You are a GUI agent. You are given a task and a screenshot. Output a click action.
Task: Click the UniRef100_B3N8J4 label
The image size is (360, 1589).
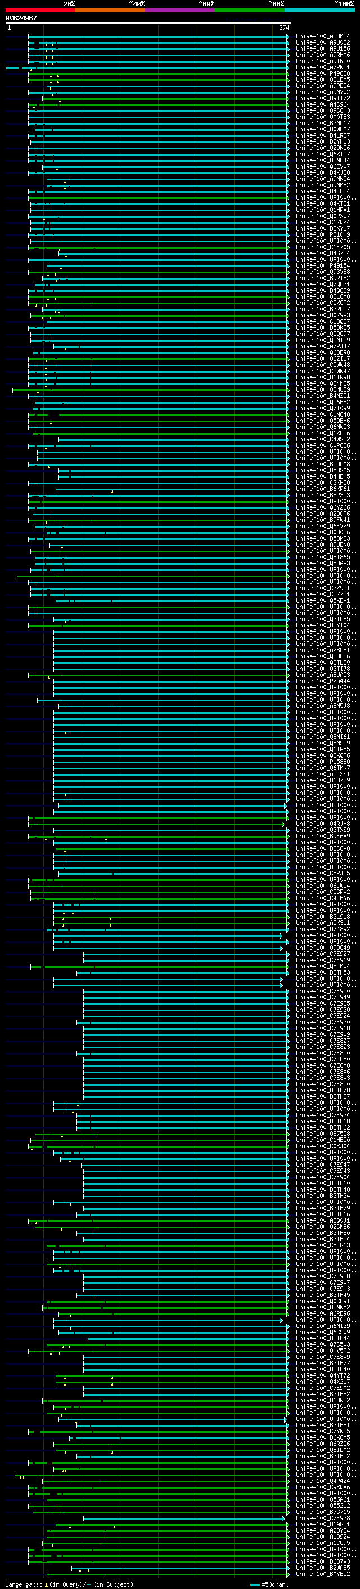[x=323, y=161]
